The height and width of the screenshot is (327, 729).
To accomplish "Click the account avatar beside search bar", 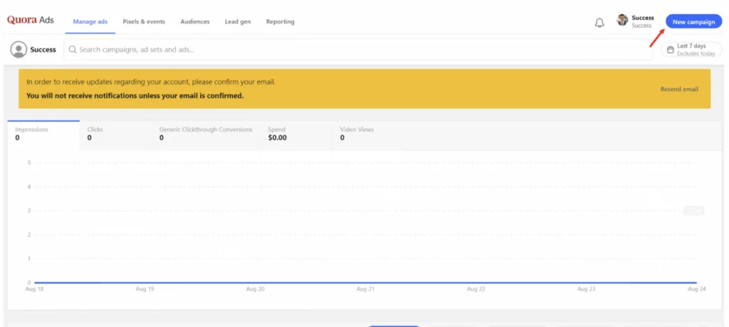I will click(x=19, y=50).
